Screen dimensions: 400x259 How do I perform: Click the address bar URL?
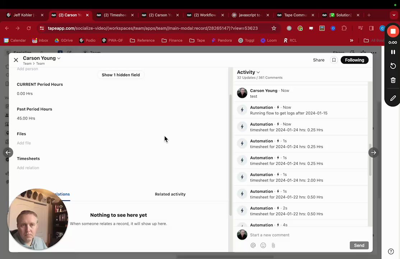[x=153, y=28]
